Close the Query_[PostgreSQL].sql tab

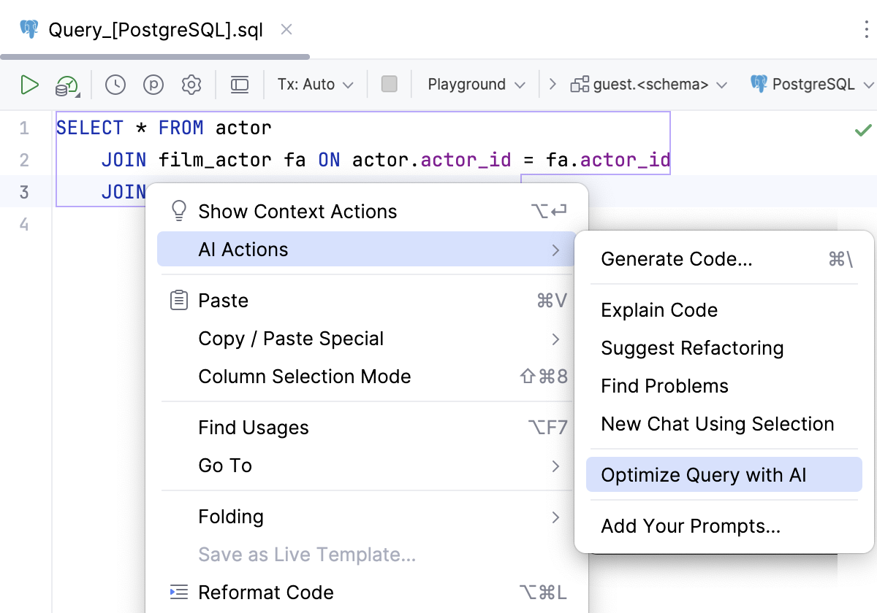click(x=286, y=29)
